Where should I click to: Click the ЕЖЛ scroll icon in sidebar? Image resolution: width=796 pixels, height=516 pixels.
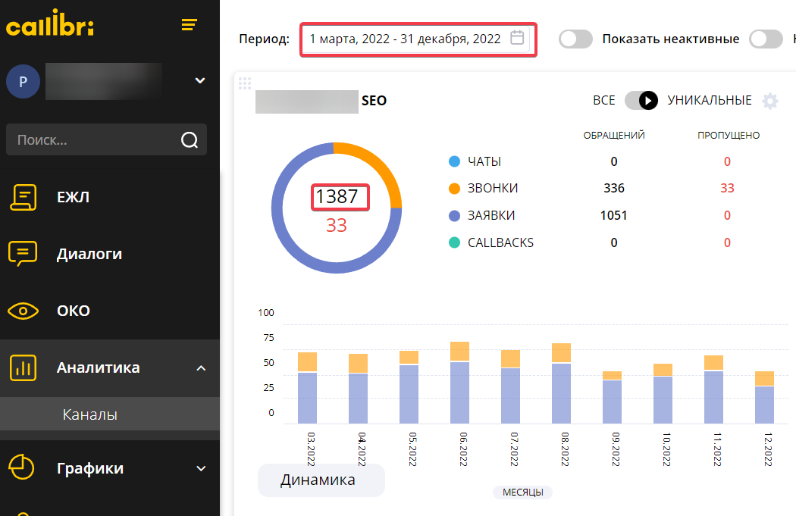pos(23,197)
